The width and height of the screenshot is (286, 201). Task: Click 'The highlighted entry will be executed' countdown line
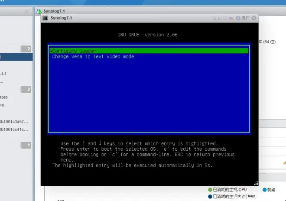pyautogui.click(x=133, y=165)
